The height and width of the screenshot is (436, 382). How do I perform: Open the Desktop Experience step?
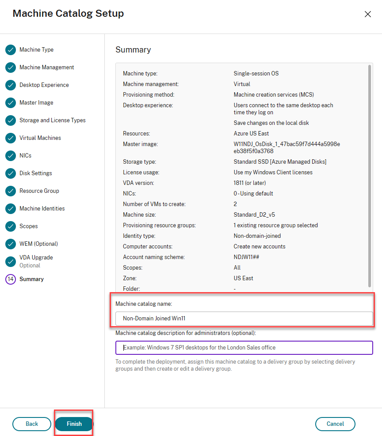pyautogui.click(x=44, y=85)
